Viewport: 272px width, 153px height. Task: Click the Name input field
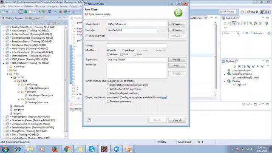[137, 45]
